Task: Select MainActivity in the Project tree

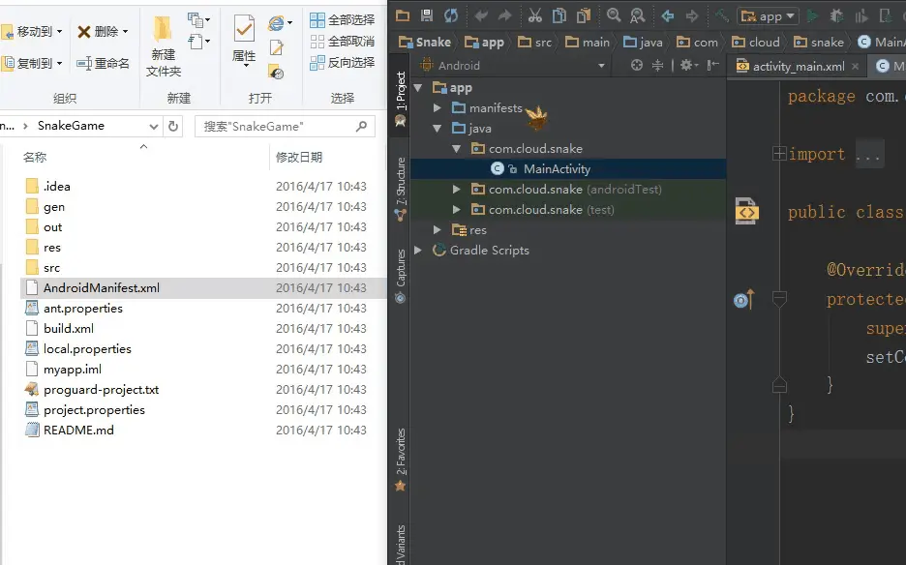Action: 557,168
